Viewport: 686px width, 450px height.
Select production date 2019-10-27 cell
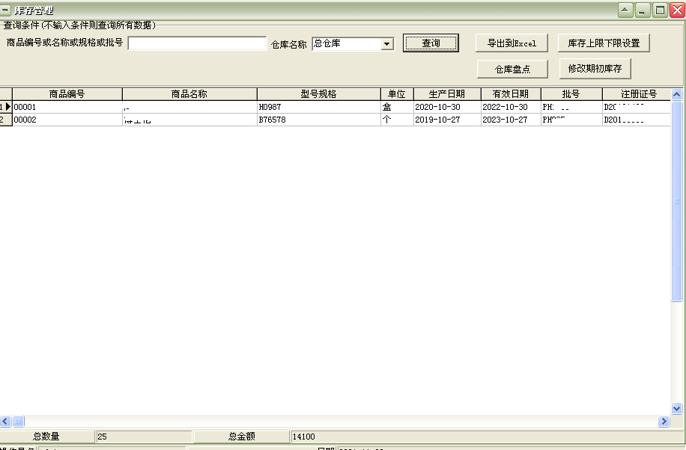(x=446, y=120)
